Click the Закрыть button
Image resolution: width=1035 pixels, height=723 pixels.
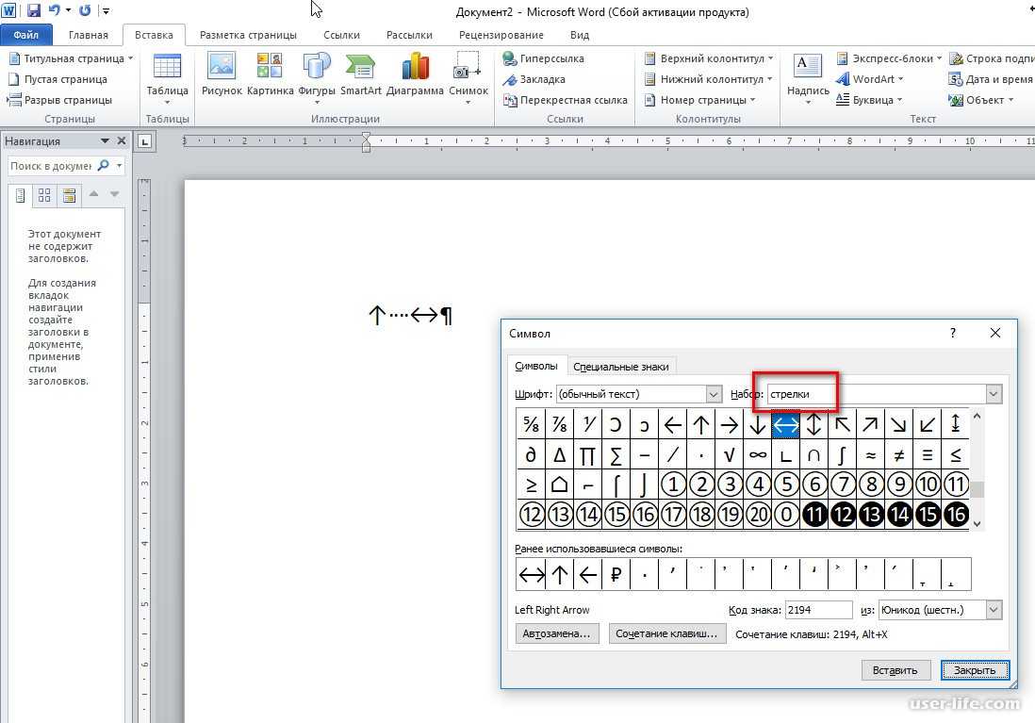click(x=975, y=670)
